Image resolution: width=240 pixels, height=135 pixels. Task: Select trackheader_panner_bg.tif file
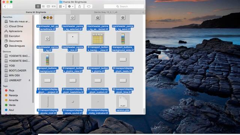(48, 42)
